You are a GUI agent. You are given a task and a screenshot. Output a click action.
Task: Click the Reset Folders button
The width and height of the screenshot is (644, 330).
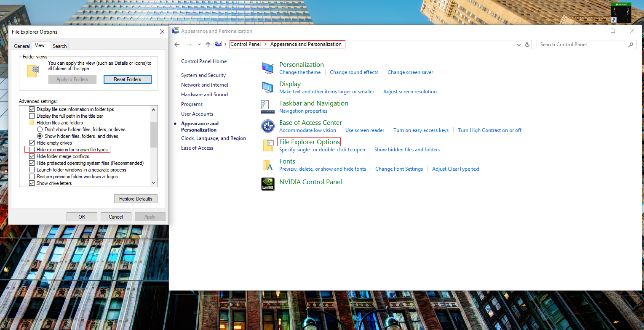point(127,79)
